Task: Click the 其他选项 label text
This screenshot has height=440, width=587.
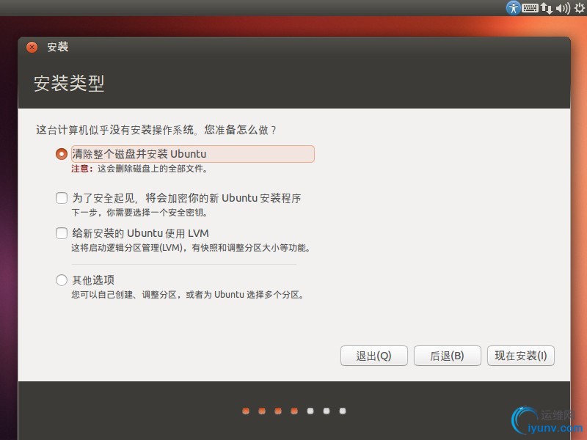Action: pyautogui.click(x=93, y=280)
